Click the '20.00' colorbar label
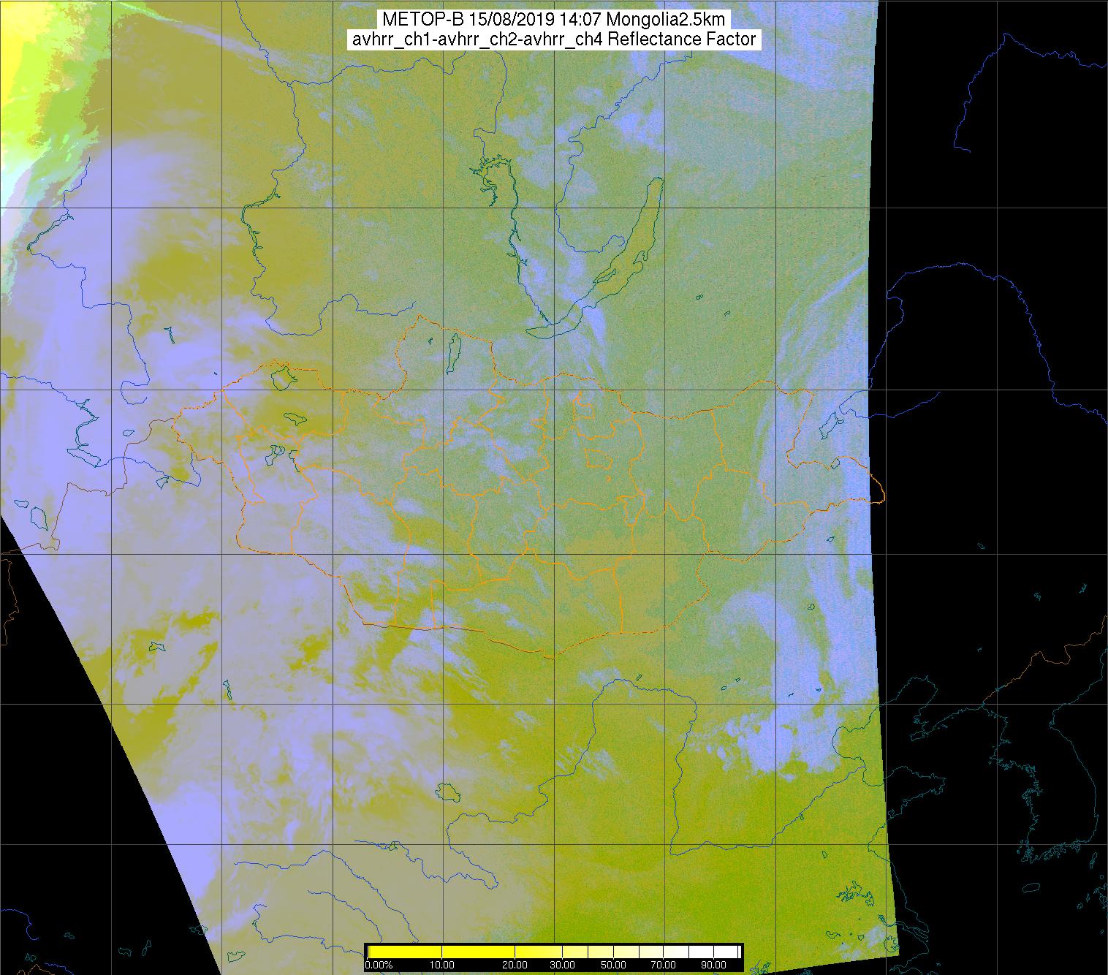Viewport: 1108px width, 975px height. tap(515, 965)
